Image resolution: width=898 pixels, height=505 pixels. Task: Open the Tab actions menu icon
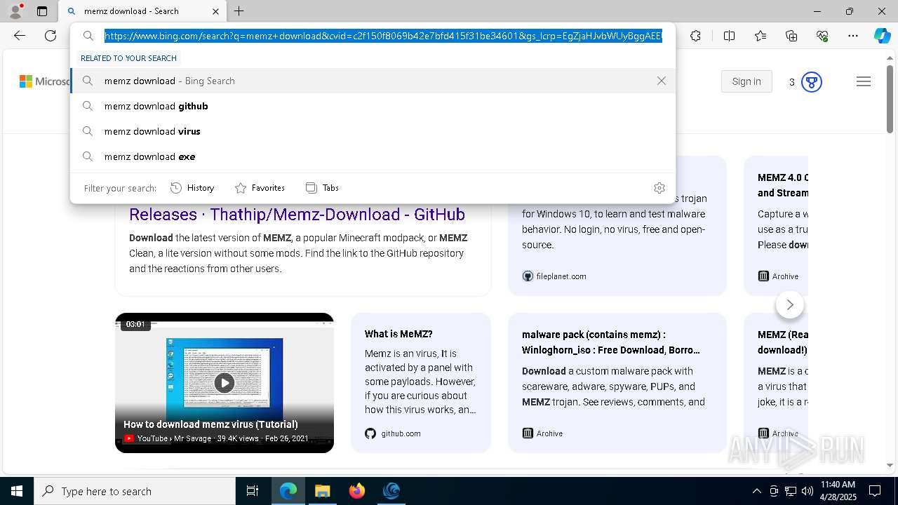pyautogui.click(x=42, y=11)
